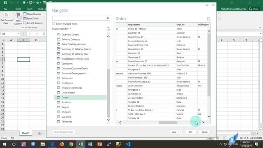Open Visual Studio Code from taskbar
The width and height of the screenshot is (263, 148).
tap(128, 144)
